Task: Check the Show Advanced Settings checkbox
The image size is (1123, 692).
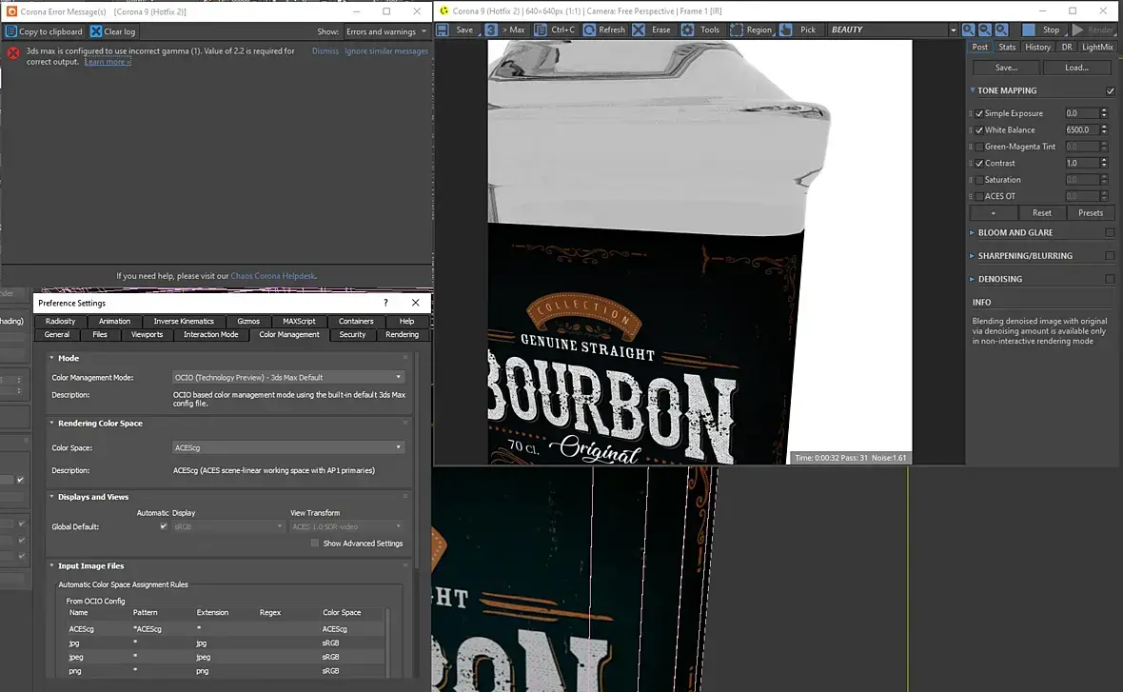Action: pos(314,543)
